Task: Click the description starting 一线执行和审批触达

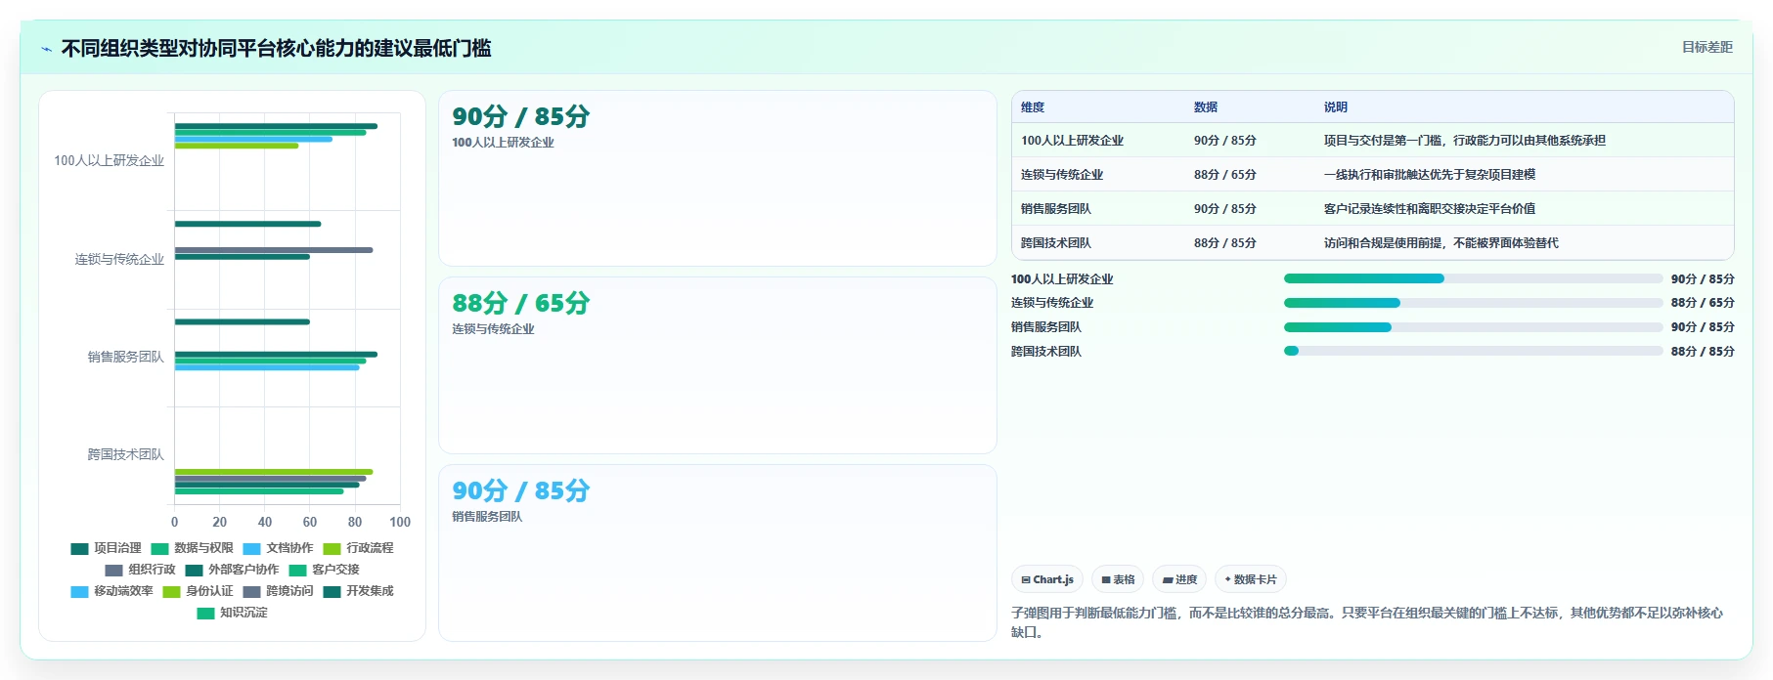Action: point(1430,175)
